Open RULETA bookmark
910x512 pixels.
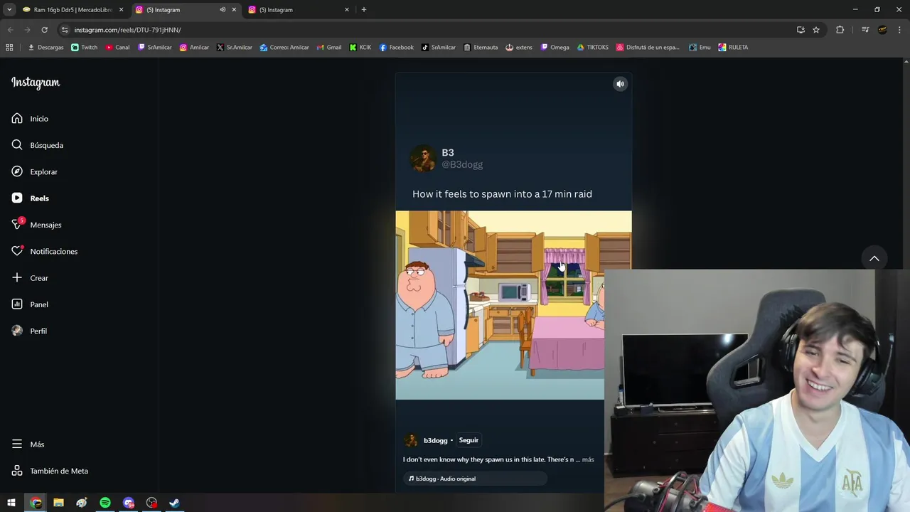coord(733,48)
